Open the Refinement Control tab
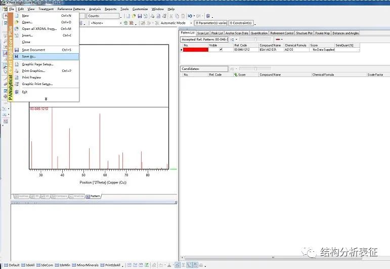390x269 pixels. (x=282, y=33)
